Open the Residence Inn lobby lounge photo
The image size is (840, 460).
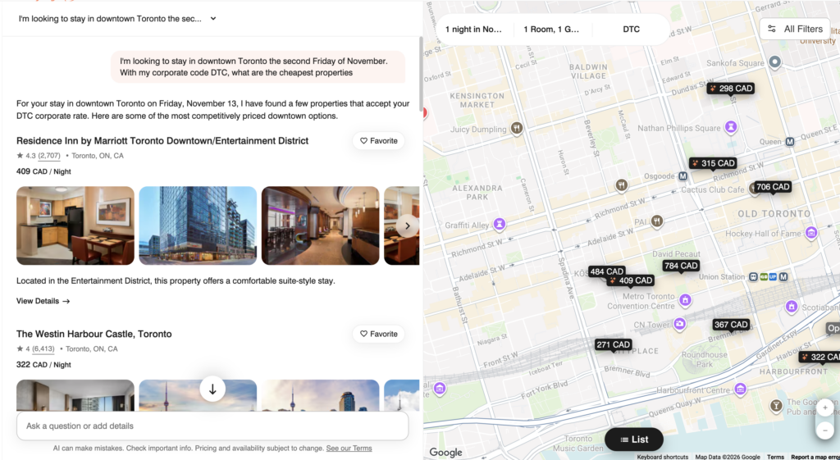321,225
